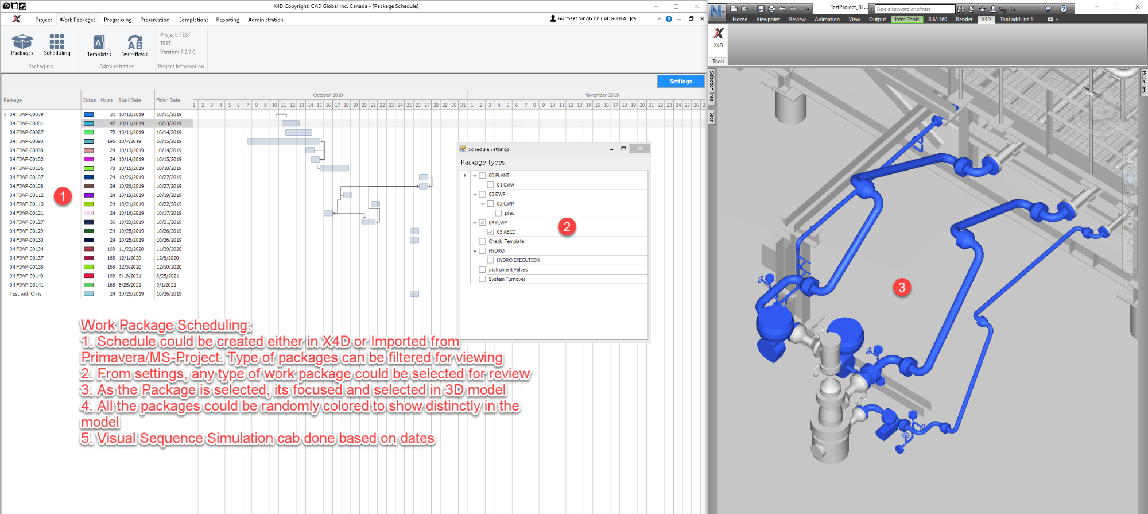Click Navisworks Open file icon
The height and width of the screenshot is (514, 1148).
pos(744,9)
